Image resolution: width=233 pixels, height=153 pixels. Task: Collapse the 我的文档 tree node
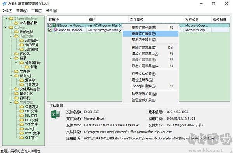point(11,36)
